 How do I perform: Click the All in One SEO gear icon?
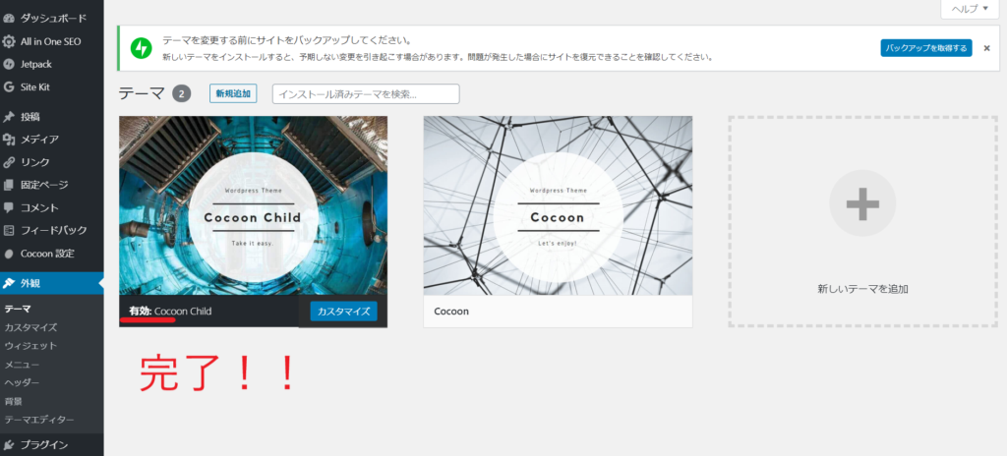click(9, 41)
